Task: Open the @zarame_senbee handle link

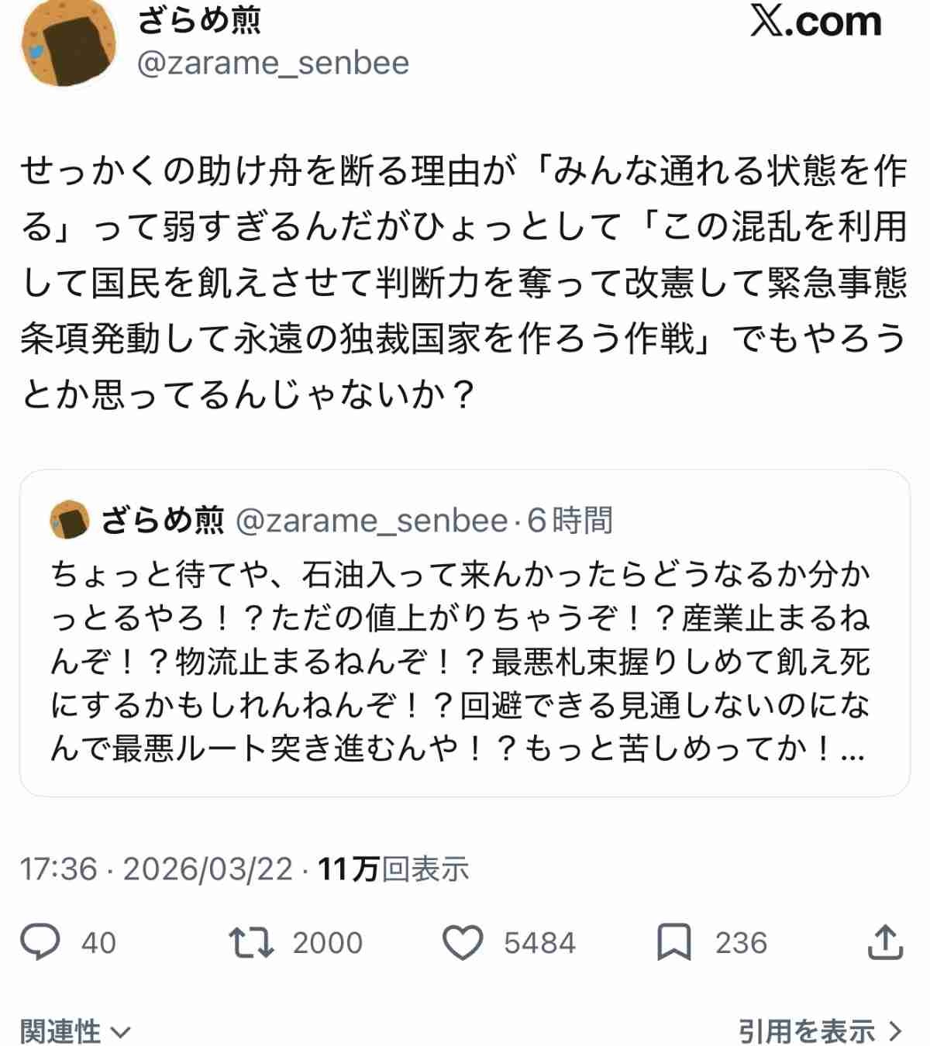Action: point(273,63)
